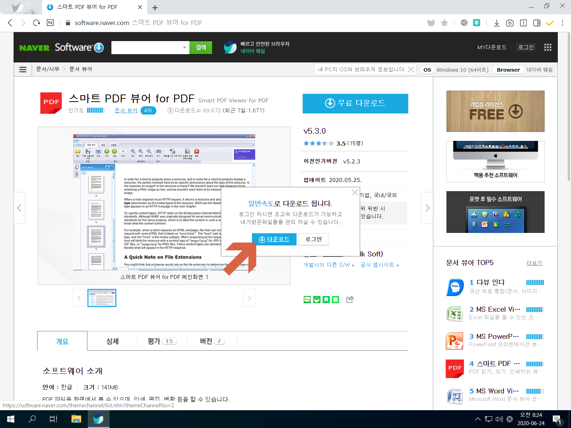The height and width of the screenshot is (428, 571).
Task: Open 개발사의 다른 S/W link
Action: pos(329,265)
